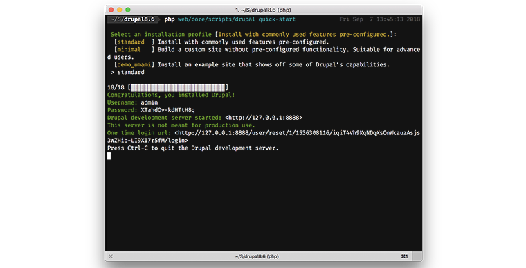Screen dimensions: 526x268
Task: Click the gray square button beside ⌘1
Action: (417, 256)
